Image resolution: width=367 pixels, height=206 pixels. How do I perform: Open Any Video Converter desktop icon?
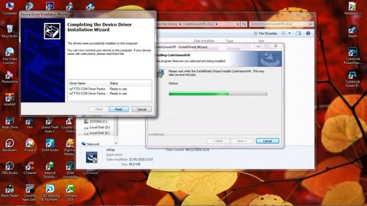[x=10, y=56]
